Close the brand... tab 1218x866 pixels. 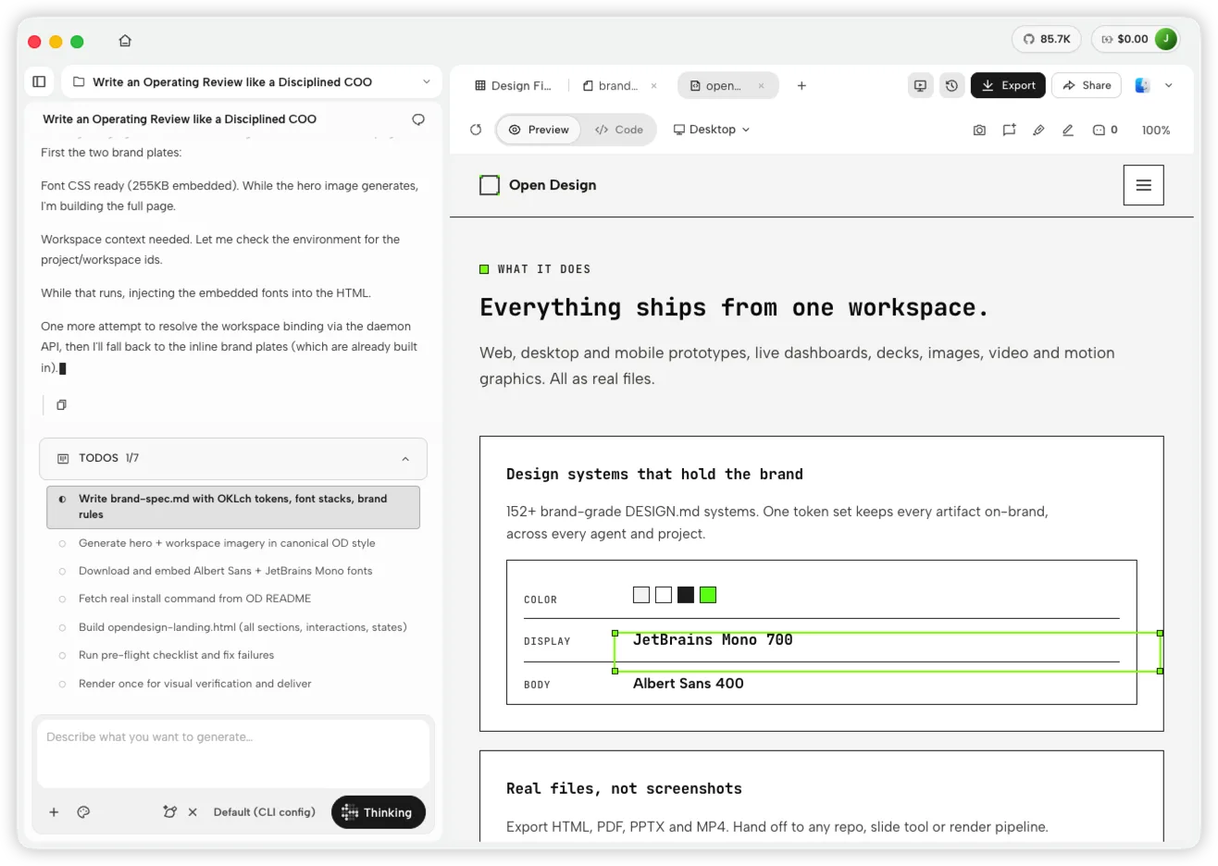point(653,86)
